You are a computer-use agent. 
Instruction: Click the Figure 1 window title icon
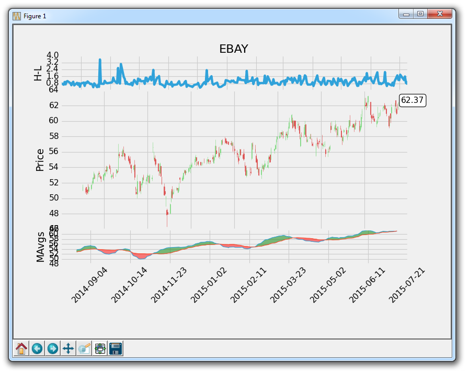point(17,16)
